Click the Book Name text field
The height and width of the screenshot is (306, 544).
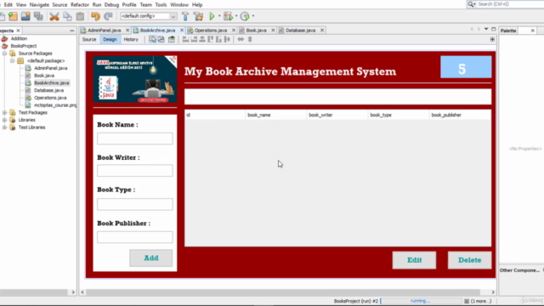[x=135, y=139]
